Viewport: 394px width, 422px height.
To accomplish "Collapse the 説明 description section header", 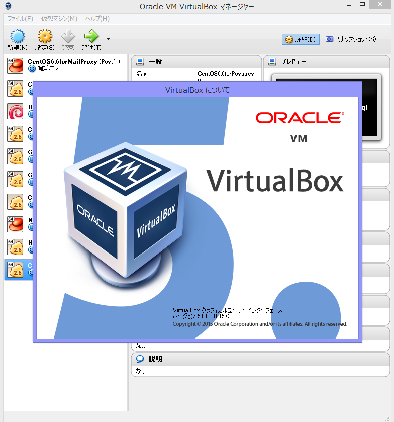I will coord(260,359).
